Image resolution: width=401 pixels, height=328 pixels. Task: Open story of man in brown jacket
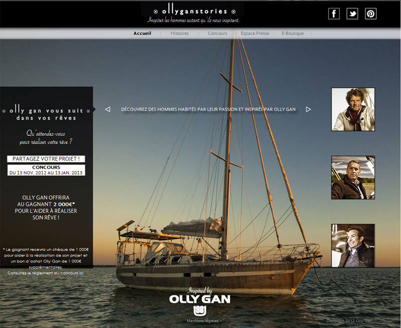353,178
